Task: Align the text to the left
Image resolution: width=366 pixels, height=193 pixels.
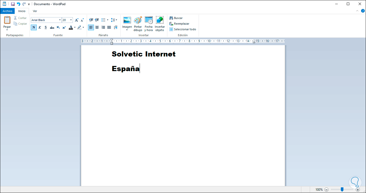Action: tap(91, 27)
